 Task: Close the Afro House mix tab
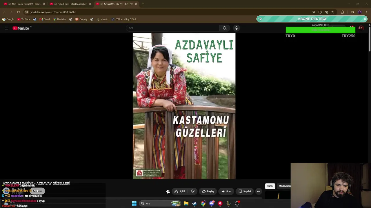click(44, 4)
